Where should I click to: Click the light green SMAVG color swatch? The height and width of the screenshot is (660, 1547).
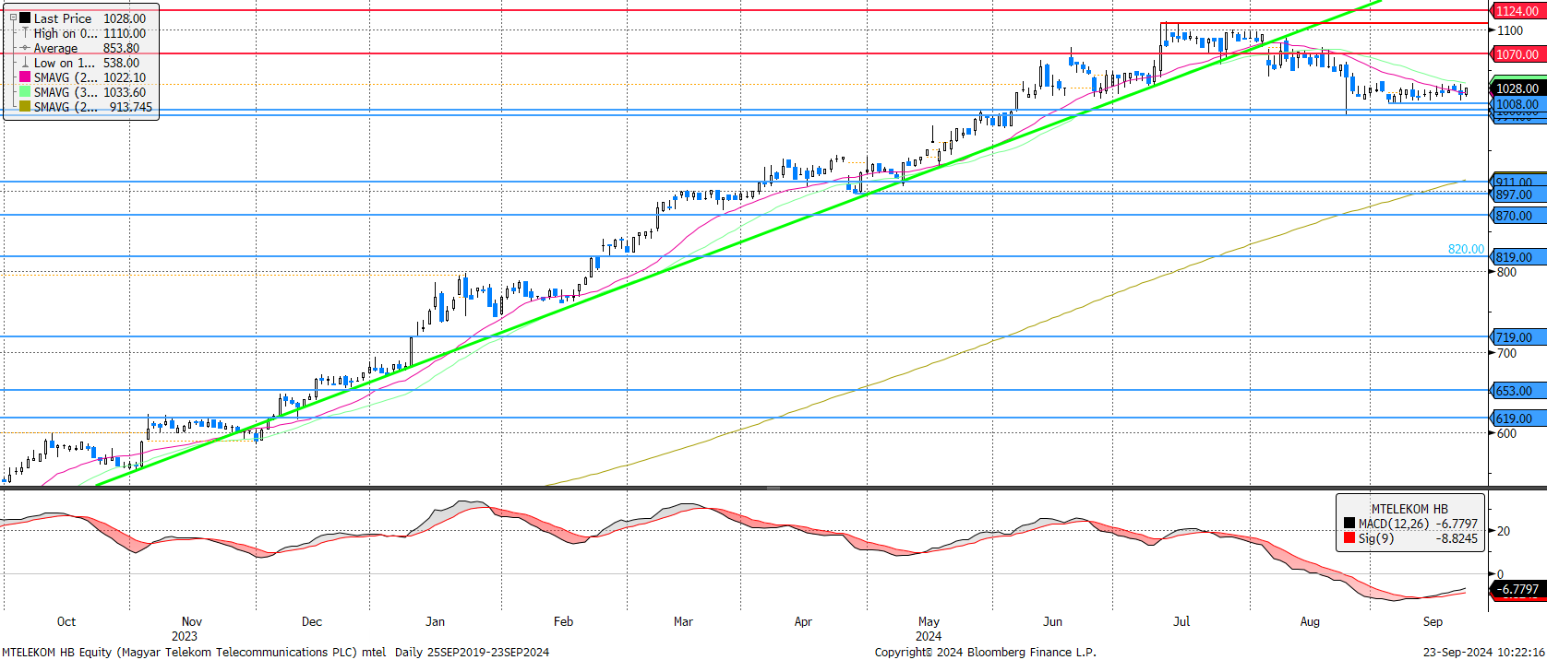click(25, 92)
